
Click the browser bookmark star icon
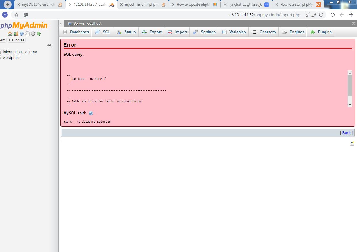[16, 15]
